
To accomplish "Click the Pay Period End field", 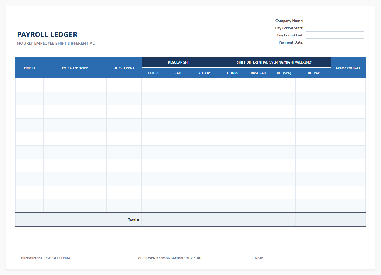I will coord(334,35).
